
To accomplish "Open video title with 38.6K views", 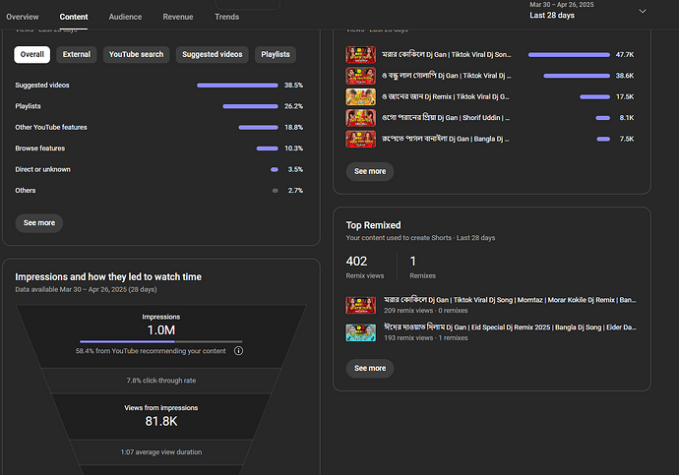I will pos(447,76).
